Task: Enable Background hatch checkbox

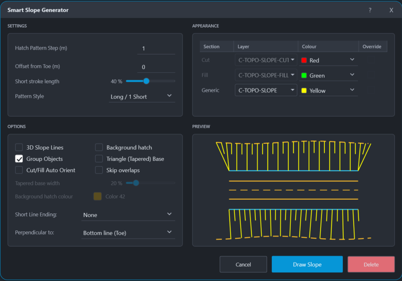Action: pos(99,147)
